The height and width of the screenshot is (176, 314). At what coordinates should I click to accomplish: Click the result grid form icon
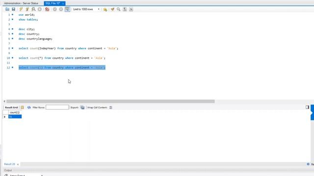pos(22,108)
